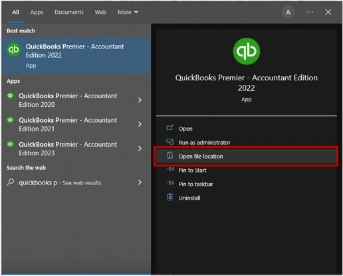Image resolution: width=343 pixels, height=276 pixels.
Task: Click the Pin to taskbar pin icon
Action: (170, 183)
